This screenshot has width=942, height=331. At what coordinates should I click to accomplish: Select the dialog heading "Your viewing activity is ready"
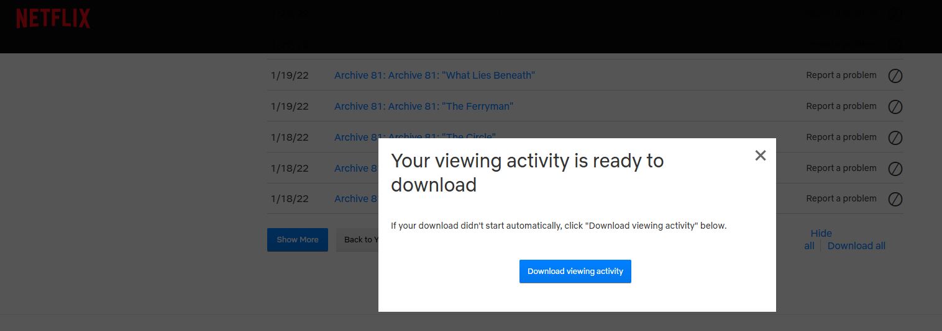click(516, 161)
